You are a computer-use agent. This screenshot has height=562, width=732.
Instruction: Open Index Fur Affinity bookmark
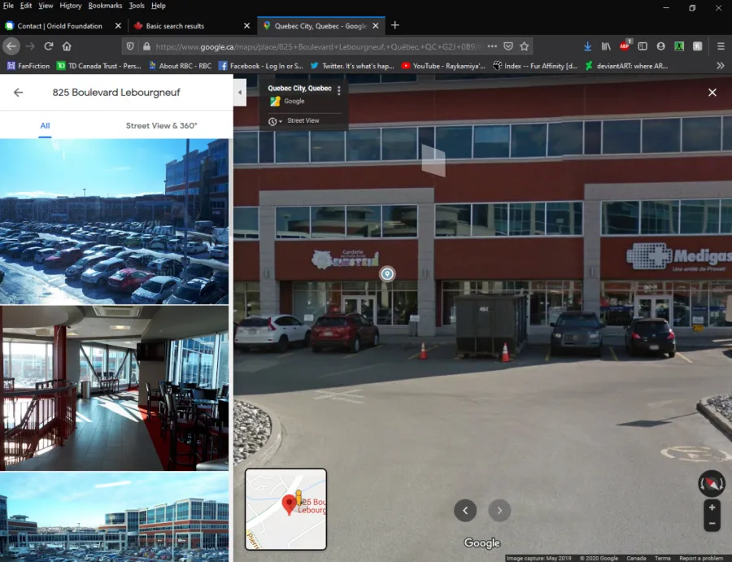tap(535, 66)
